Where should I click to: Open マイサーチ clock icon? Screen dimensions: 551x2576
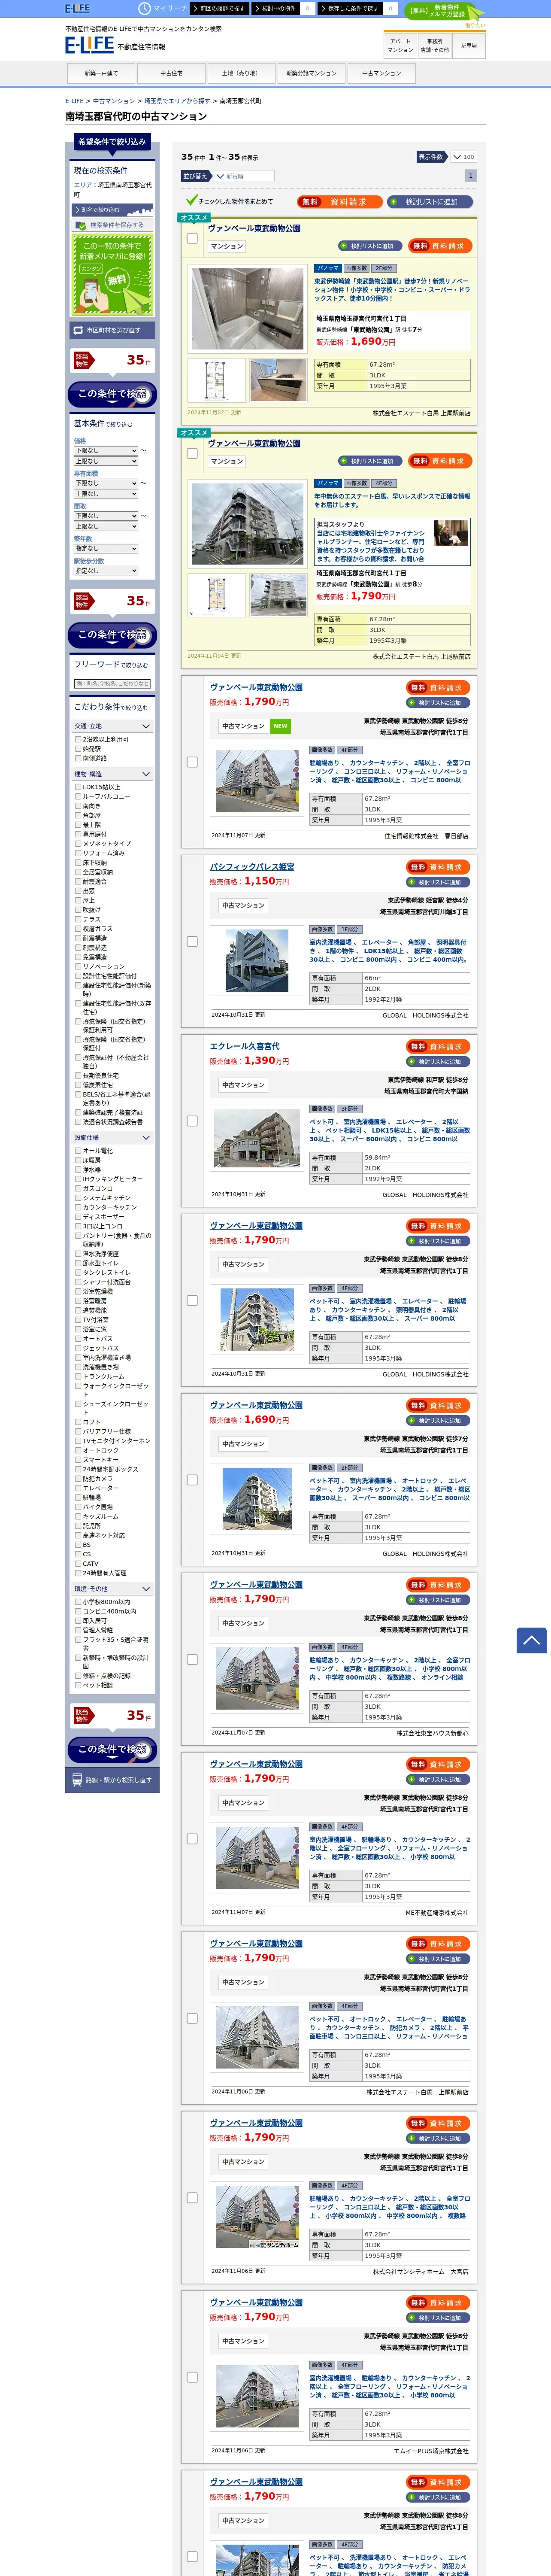(x=144, y=8)
